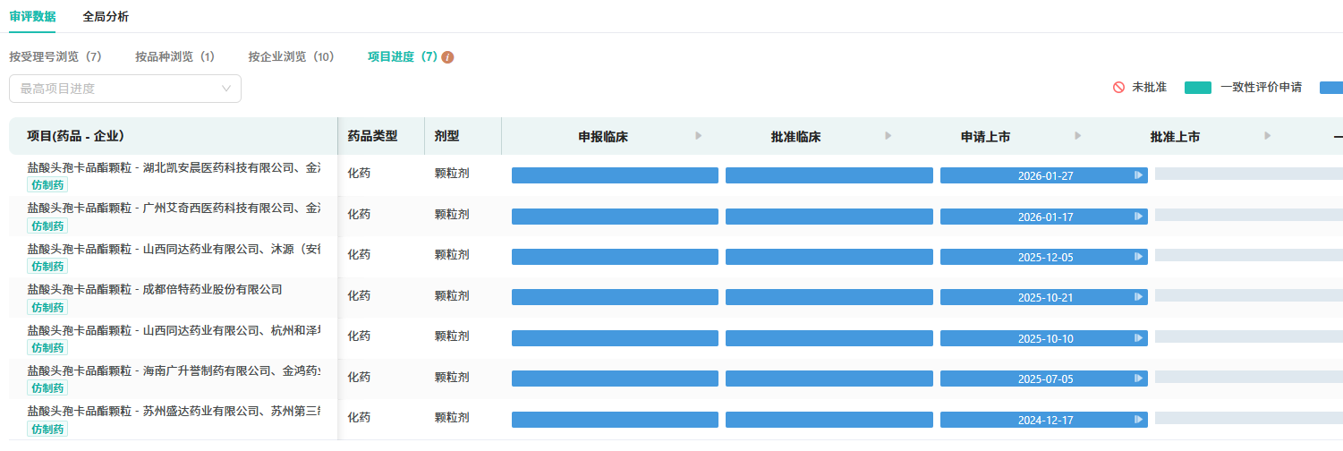
Task: Click the 申请上市 column header text
Action: click(985, 137)
